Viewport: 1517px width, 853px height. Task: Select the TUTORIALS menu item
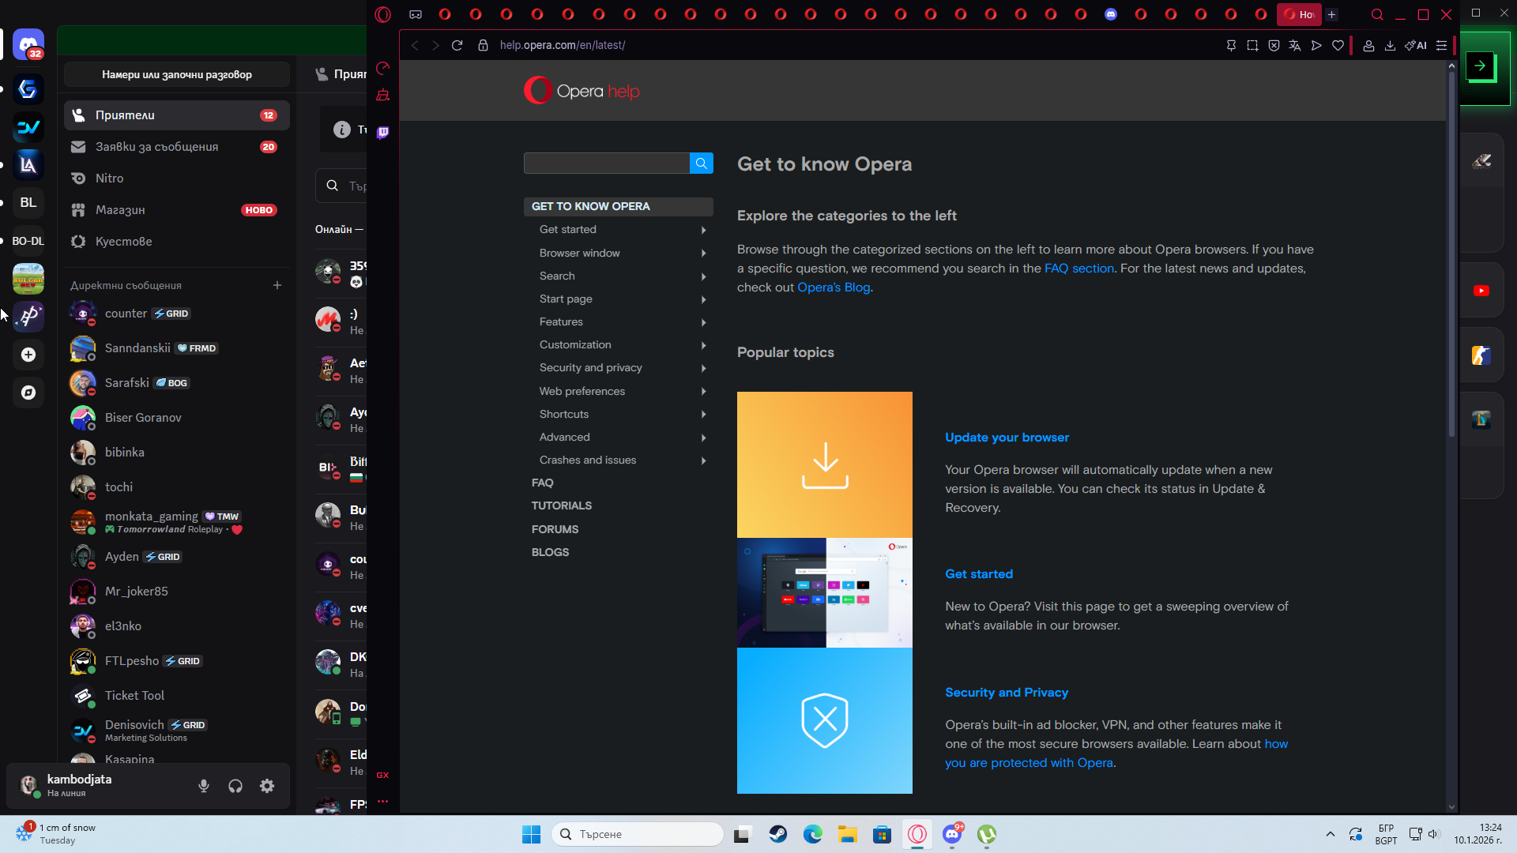tap(561, 505)
